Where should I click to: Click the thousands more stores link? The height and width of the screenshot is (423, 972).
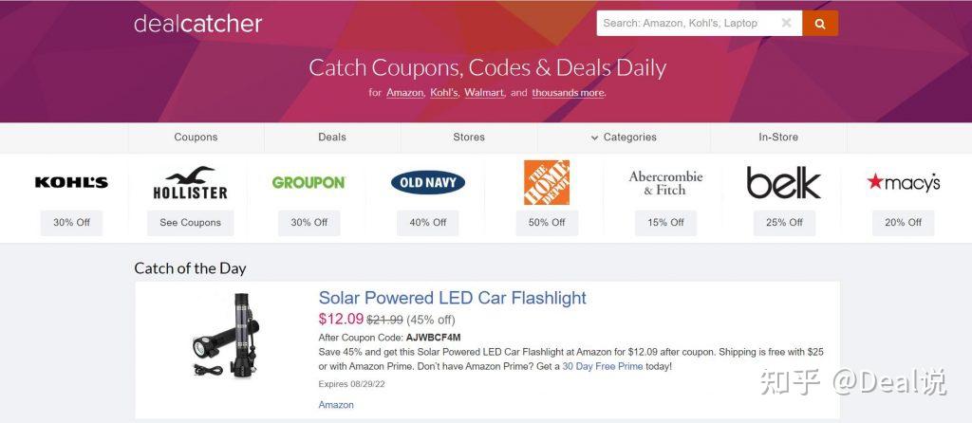(568, 93)
